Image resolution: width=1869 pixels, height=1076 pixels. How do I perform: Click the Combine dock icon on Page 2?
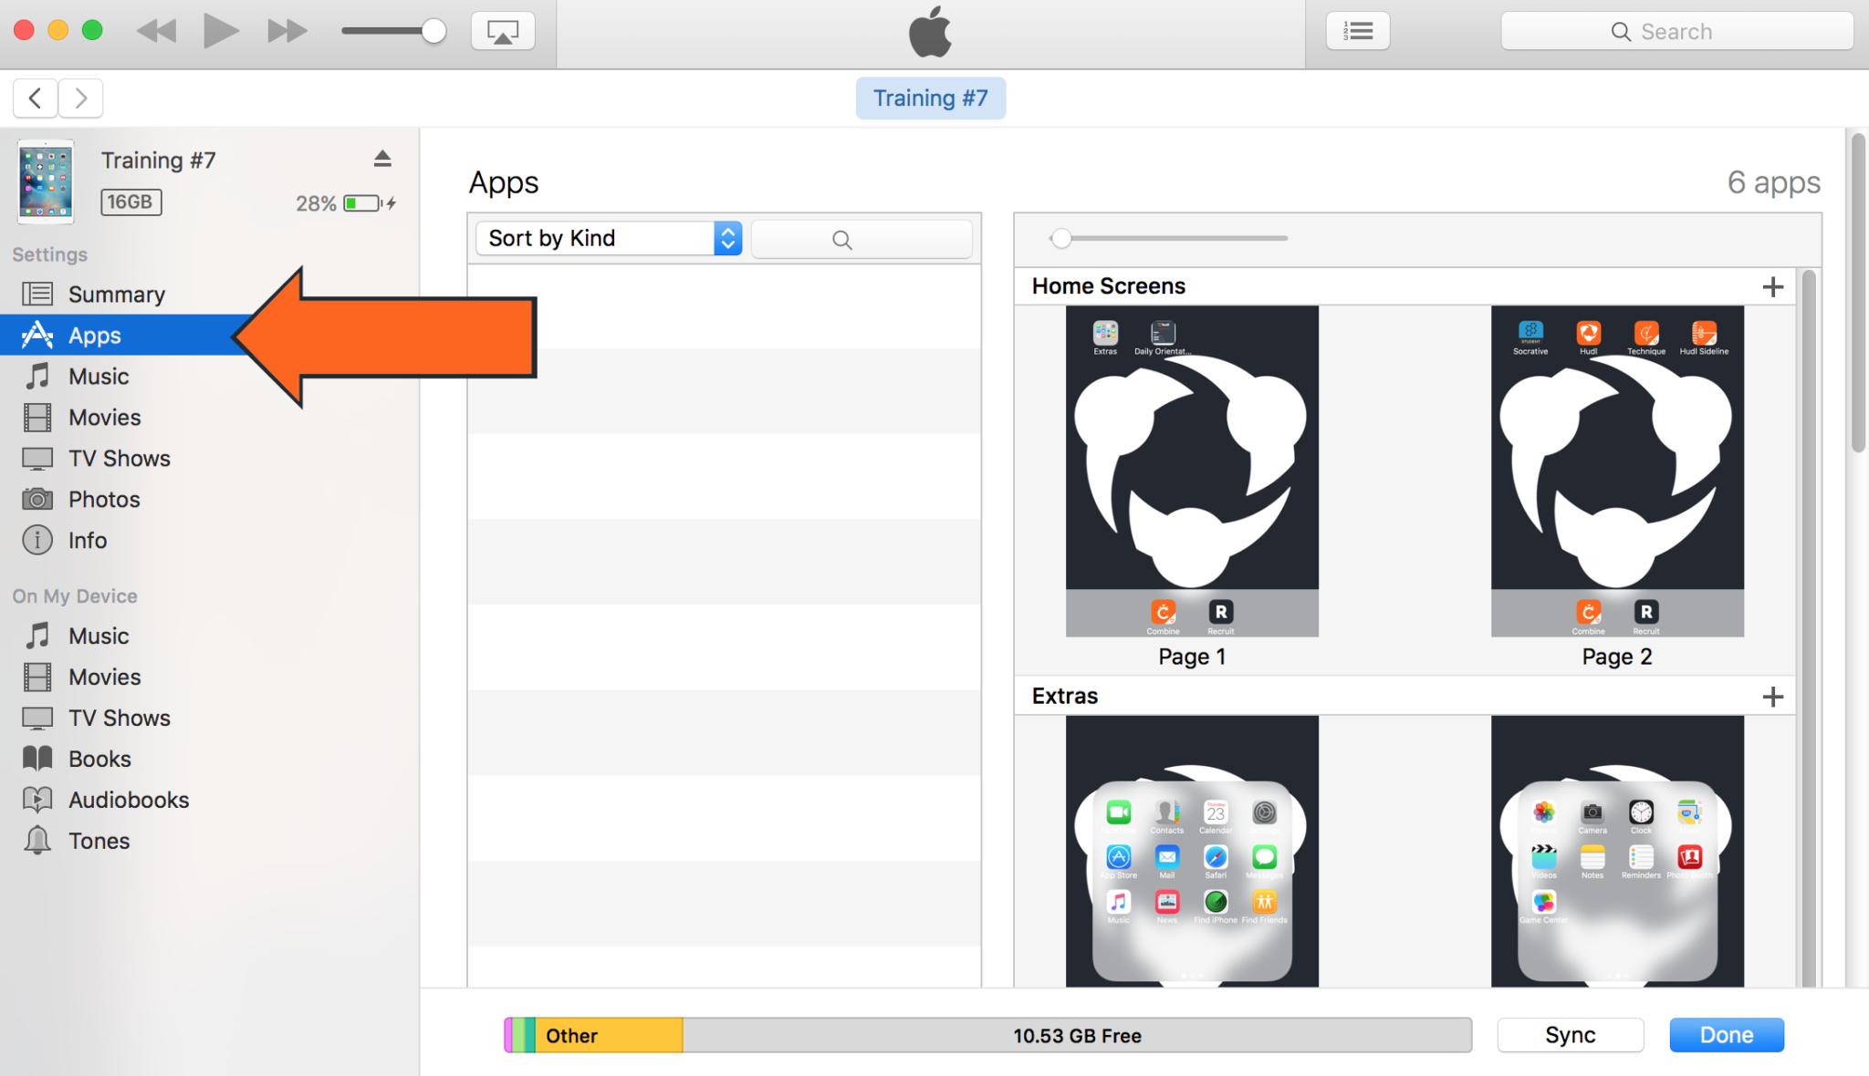(1588, 612)
